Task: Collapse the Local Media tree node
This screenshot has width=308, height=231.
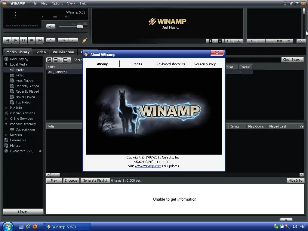Action: click(6, 64)
